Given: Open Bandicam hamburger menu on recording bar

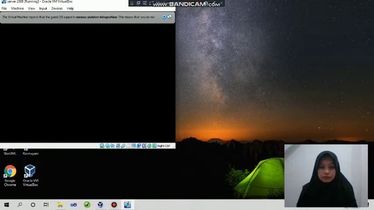Looking at the screenshot, I should pyautogui.click(x=131, y=3).
